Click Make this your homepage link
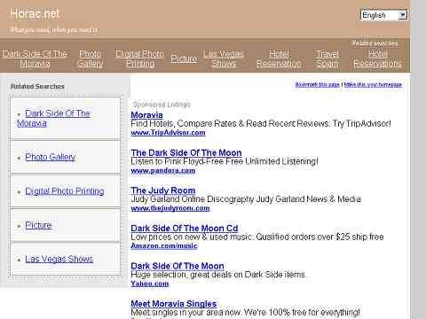Screen dimensions: 426x319 373,84
